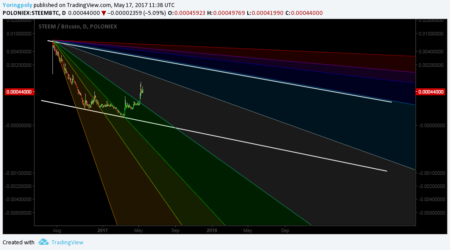Click the 'STEEM / Bitcoin, D, POLONIEX' chart title
The image size is (450, 250).
click(x=78, y=26)
